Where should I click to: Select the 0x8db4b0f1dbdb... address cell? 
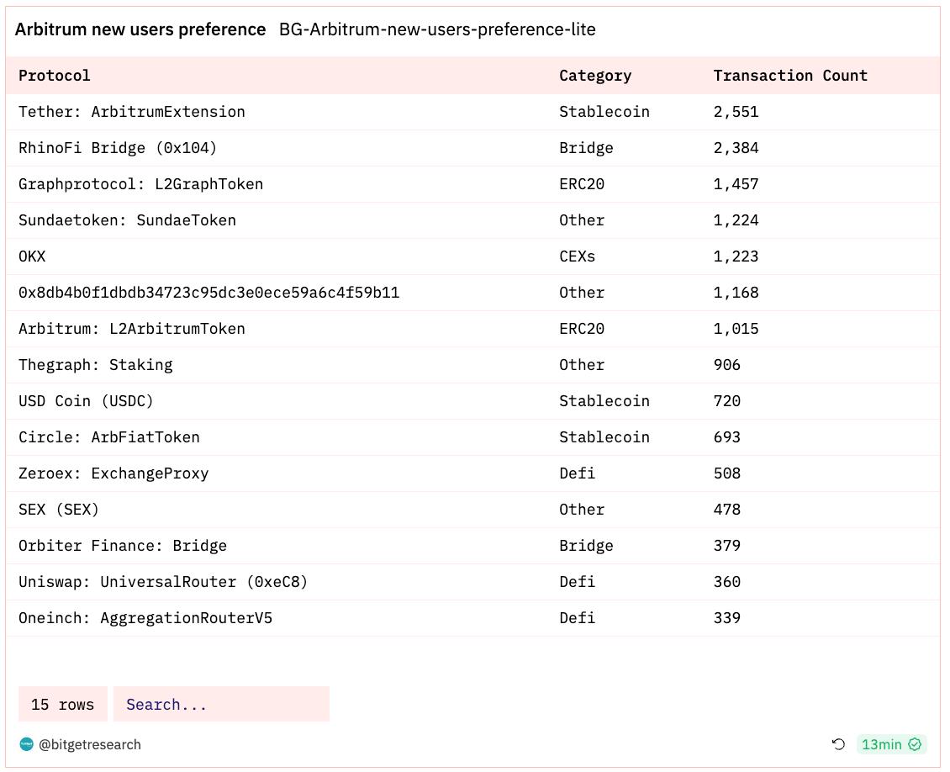coord(208,292)
